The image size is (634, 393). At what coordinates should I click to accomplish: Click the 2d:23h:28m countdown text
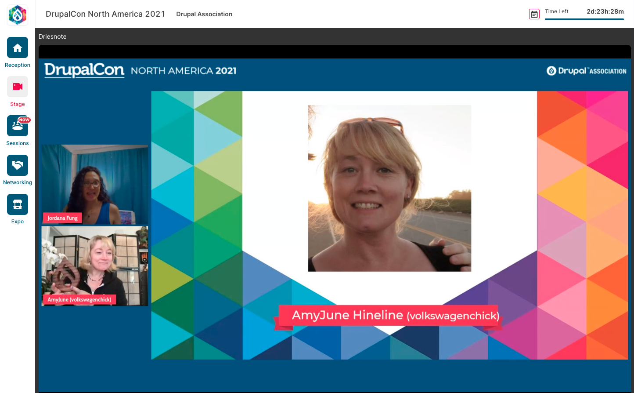pyautogui.click(x=605, y=11)
